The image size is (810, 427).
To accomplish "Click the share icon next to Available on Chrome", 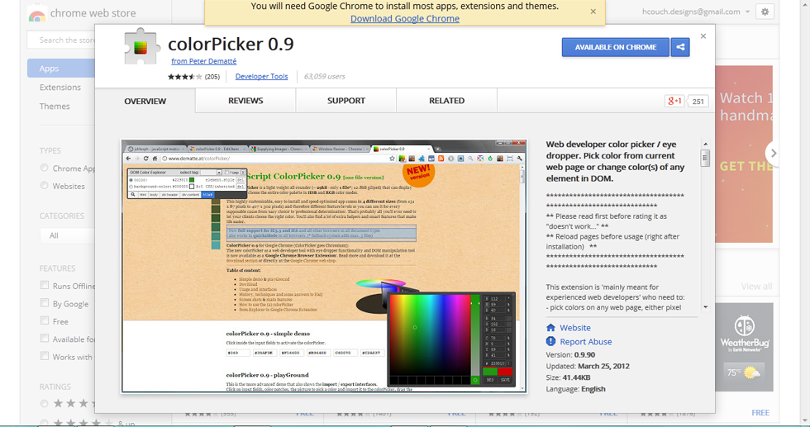I will coord(680,47).
